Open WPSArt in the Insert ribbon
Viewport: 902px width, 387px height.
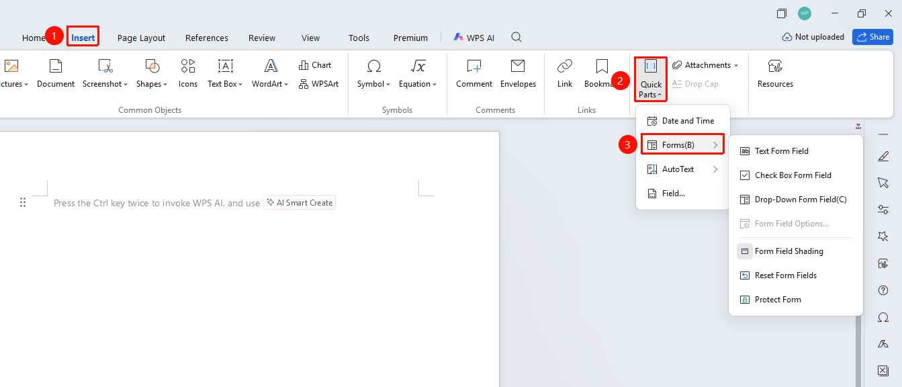318,84
